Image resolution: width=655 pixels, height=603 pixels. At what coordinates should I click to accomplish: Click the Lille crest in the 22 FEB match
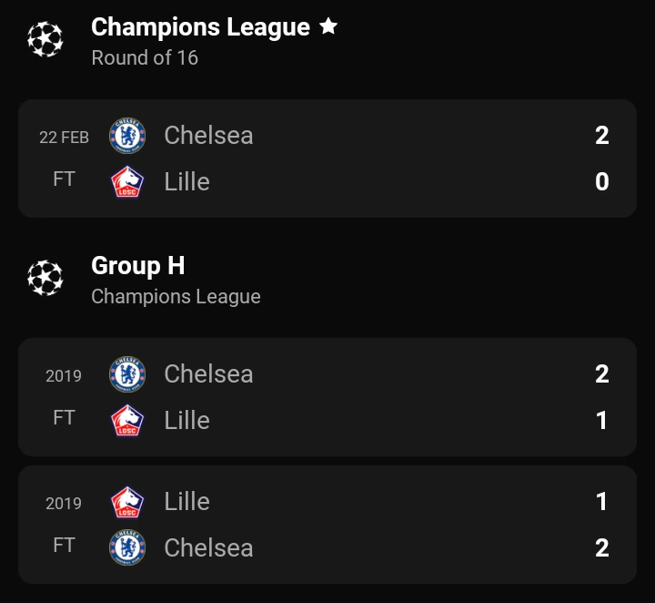[x=127, y=181]
